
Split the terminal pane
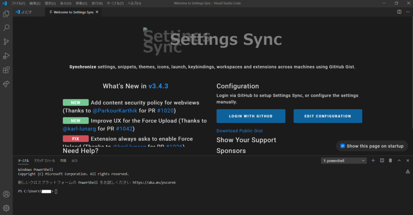coord(382,161)
